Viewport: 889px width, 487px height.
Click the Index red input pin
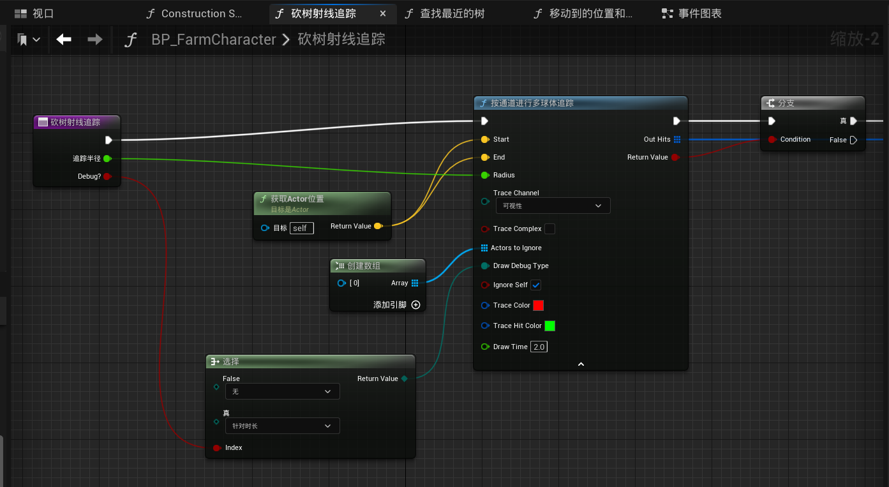point(217,447)
